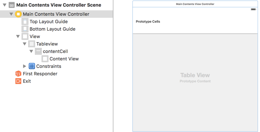
Task: Collapse the Tableview disclosure triangle
Action: pyautogui.click(x=25, y=44)
